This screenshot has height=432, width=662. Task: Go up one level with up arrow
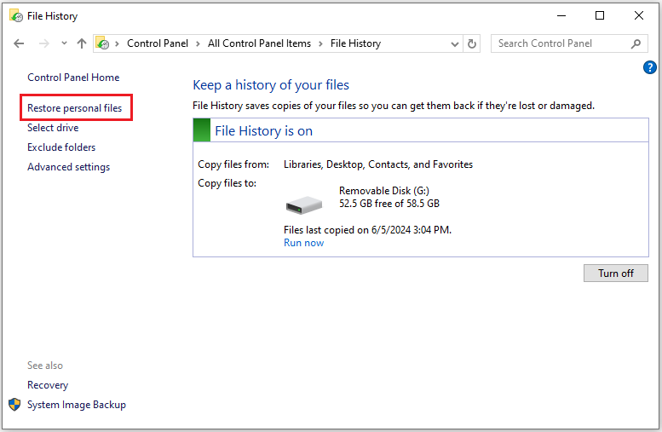pos(82,43)
